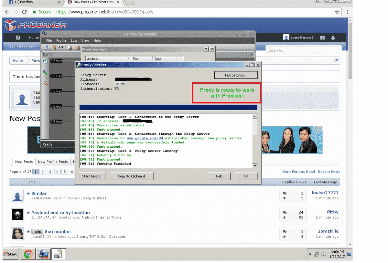Image resolution: width=388 pixels, height=263 pixels.
Task: Click Recent Posts link
Action: (329, 172)
